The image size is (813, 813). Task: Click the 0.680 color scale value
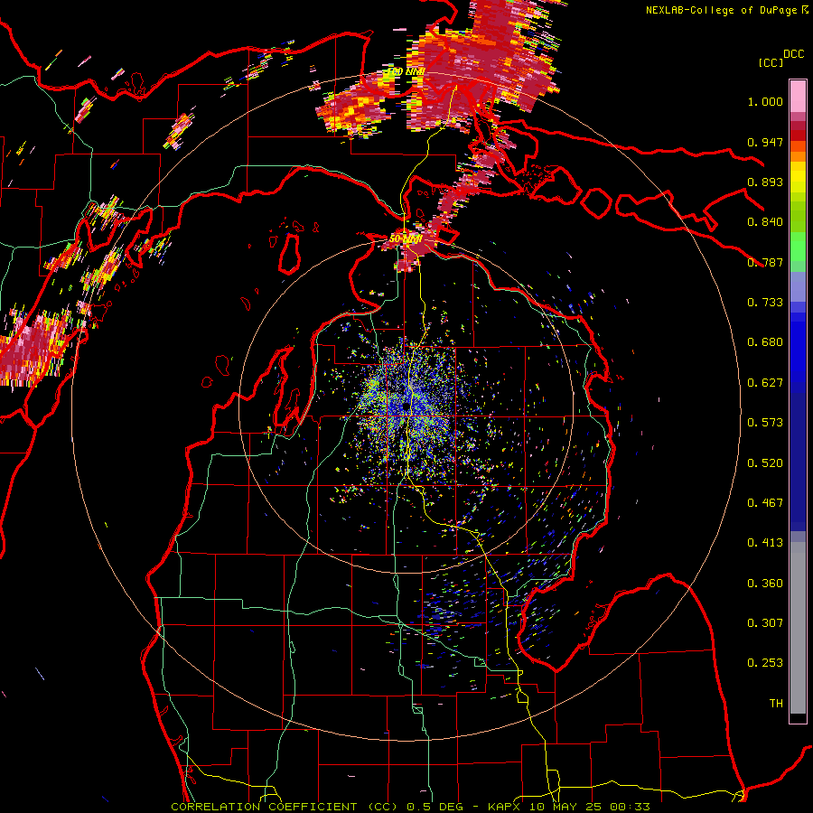(x=765, y=342)
